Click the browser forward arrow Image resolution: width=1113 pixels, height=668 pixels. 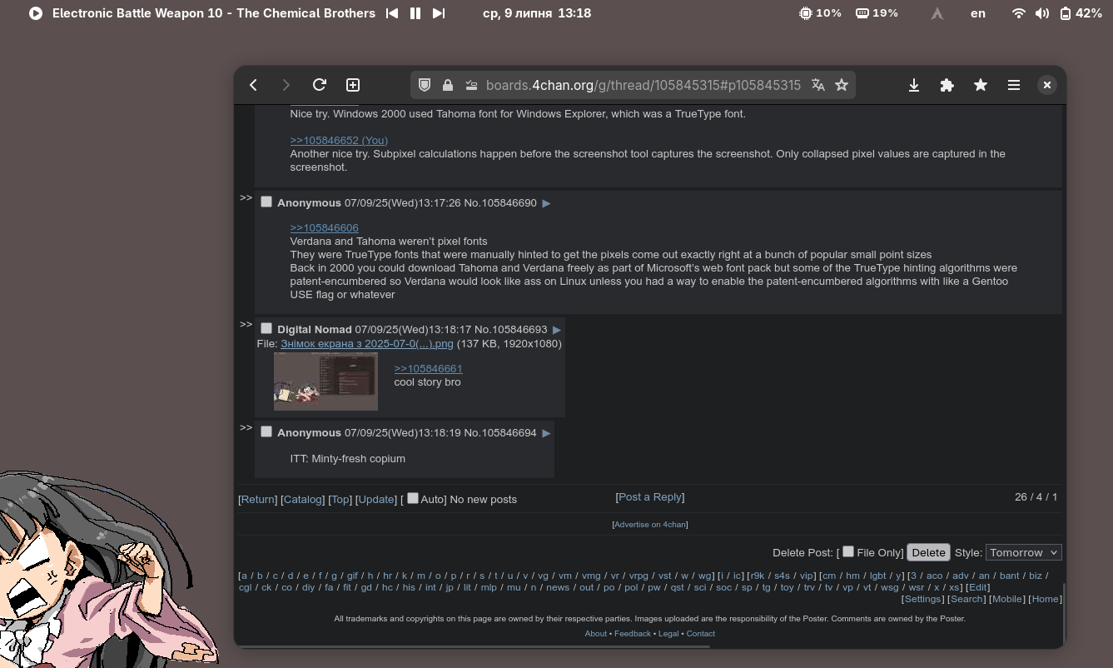(x=286, y=85)
